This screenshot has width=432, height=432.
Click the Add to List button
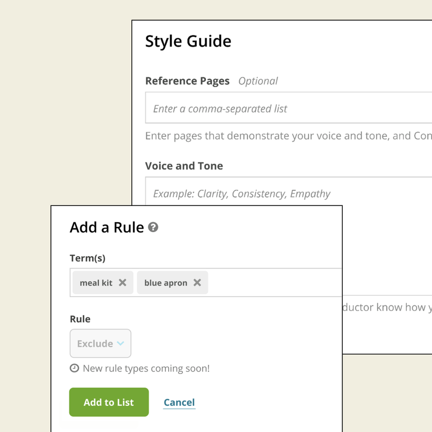(109, 402)
